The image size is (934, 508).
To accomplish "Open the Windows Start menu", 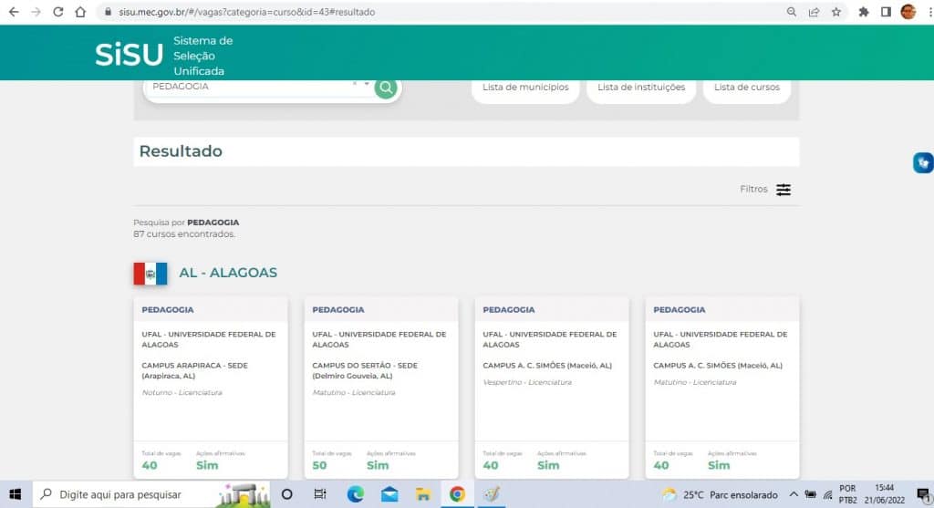I will [16, 494].
